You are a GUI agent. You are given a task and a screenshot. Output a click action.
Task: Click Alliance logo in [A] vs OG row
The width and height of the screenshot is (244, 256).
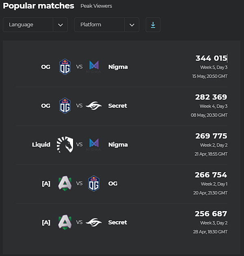tap(65, 183)
